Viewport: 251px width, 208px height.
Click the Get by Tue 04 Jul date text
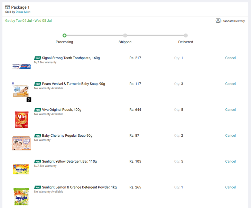pyautogui.click(x=28, y=21)
